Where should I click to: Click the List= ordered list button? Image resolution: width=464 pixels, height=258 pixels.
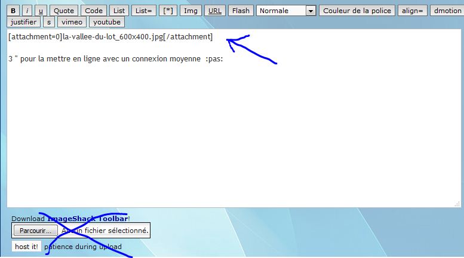pyautogui.click(x=145, y=11)
